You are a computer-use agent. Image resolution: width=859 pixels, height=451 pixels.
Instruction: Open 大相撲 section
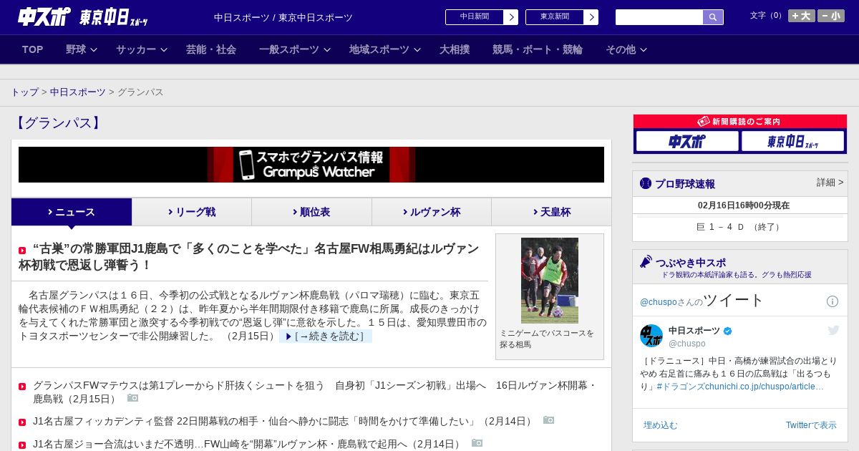coord(455,49)
